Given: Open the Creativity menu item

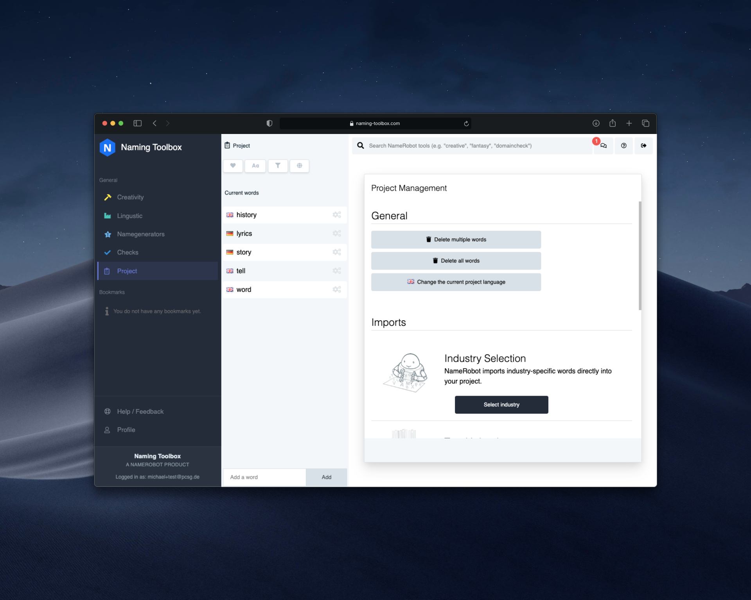Looking at the screenshot, I should click(130, 197).
